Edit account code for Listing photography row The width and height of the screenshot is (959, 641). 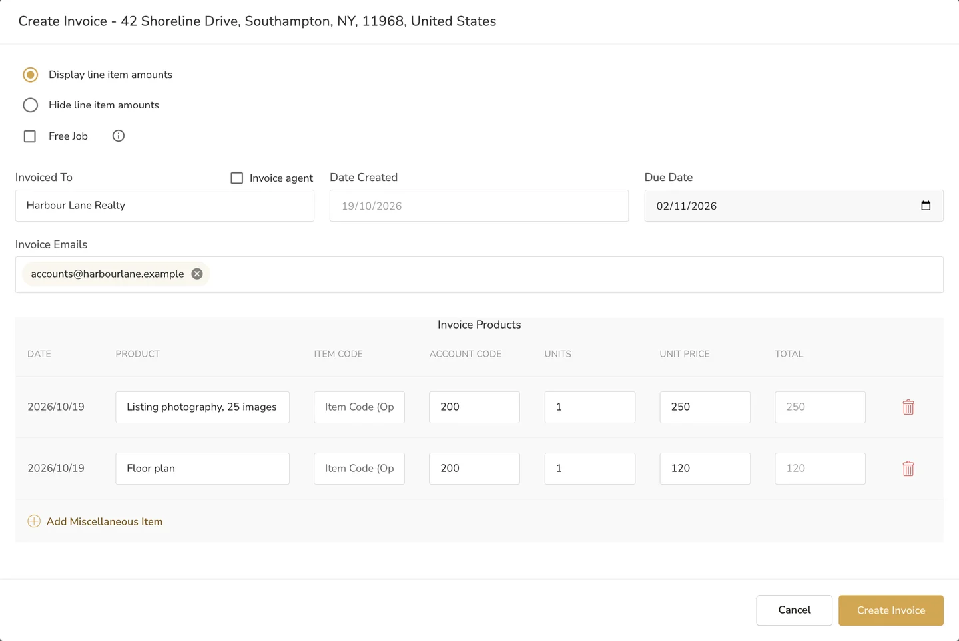coord(474,407)
